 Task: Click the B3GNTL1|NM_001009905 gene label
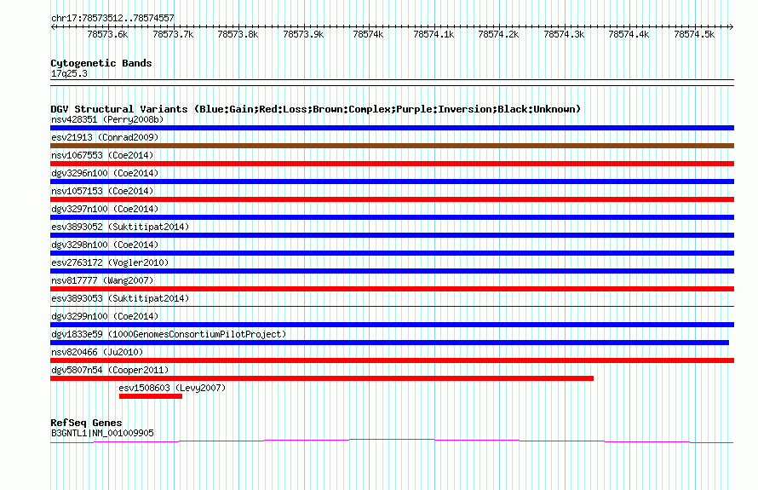102,433
